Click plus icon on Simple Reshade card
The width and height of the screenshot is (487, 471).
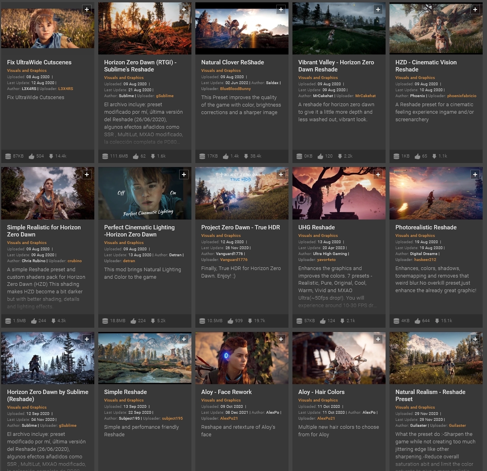(x=184, y=339)
